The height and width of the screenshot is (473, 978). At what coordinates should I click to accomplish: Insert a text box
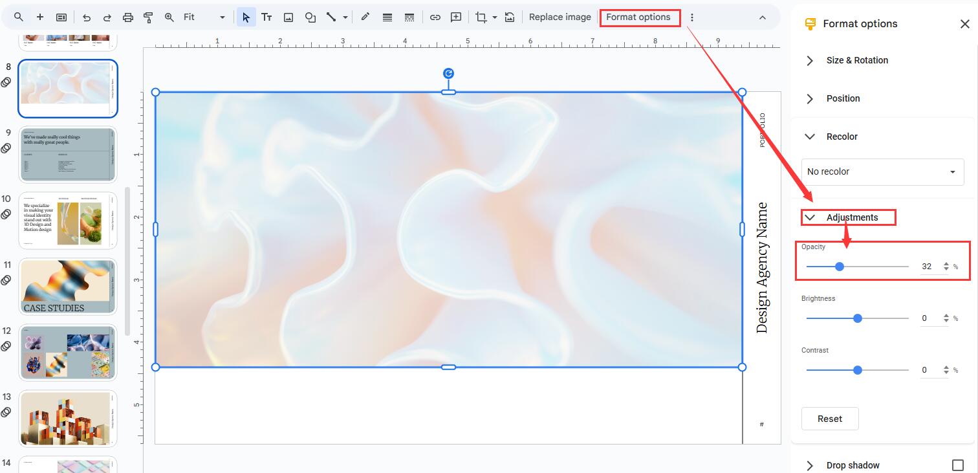(266, 17)
